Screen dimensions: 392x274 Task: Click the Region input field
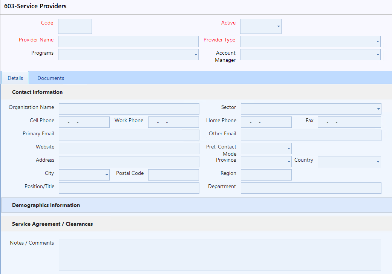(266, 175)
